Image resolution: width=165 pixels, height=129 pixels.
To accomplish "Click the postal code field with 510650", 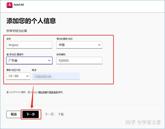I will [79, 61].
